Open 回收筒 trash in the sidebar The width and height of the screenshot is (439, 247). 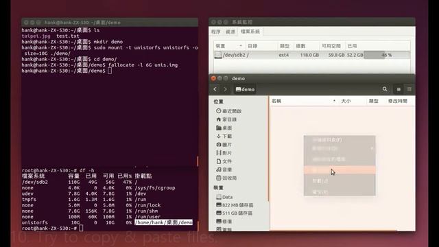tap(226, 178)
